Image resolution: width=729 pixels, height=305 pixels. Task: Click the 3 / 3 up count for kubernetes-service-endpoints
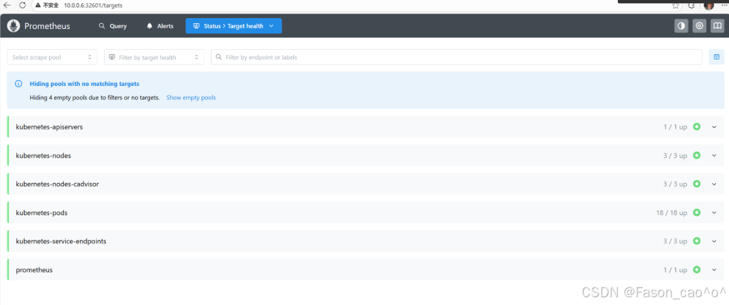675,241
